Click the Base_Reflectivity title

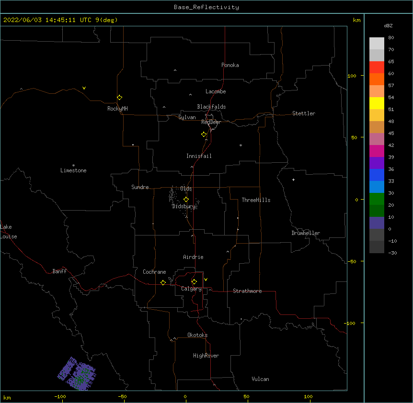click(206, 7)
